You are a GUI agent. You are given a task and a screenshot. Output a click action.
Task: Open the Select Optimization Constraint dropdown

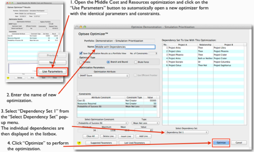point(102,123)
